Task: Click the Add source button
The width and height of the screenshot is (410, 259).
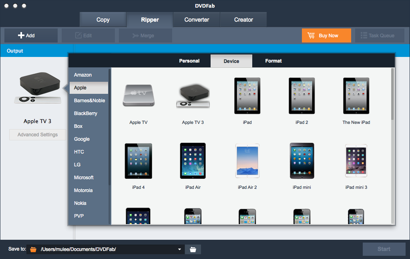Action: 26,36
